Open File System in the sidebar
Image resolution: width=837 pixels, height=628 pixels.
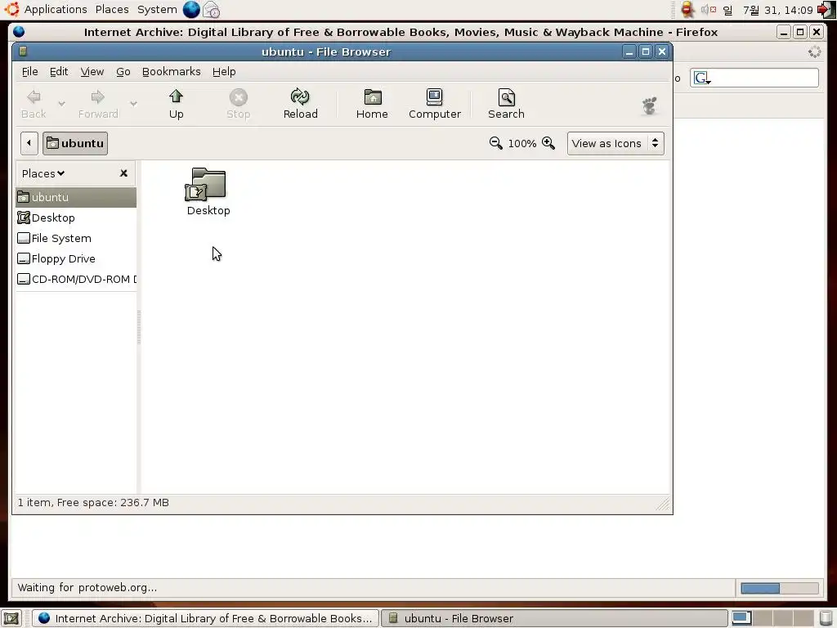pos(76,238)
